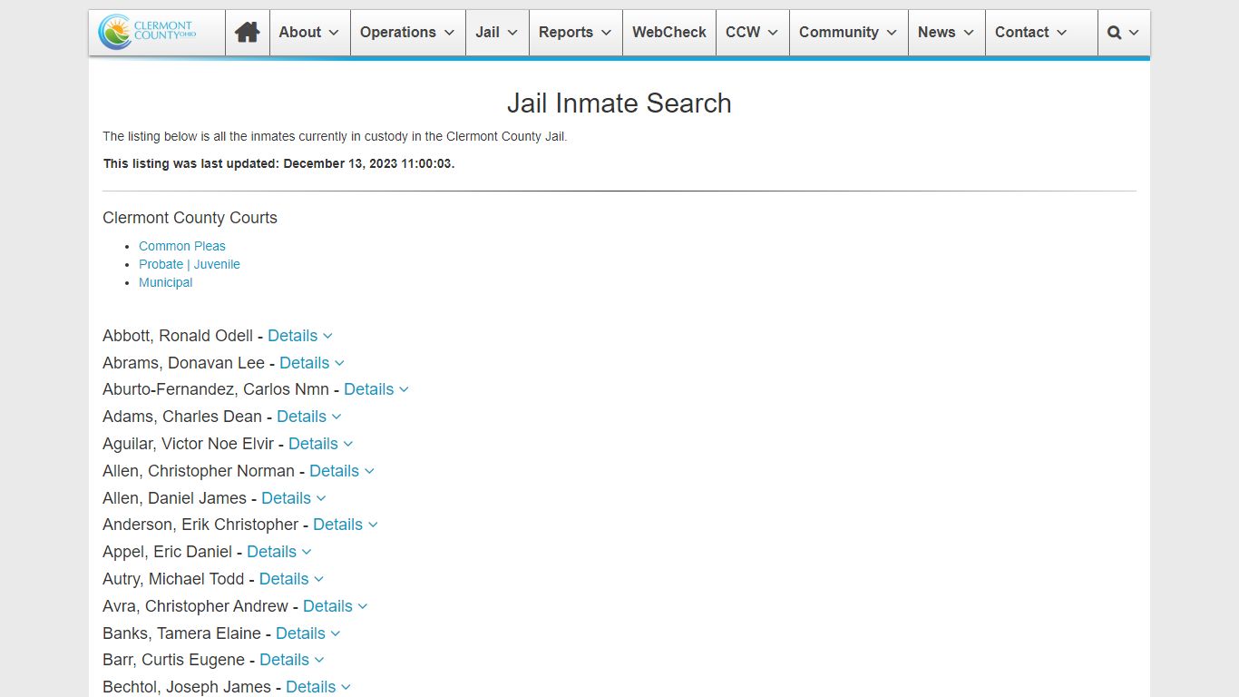Click the inmate name Banks, Tamera Elaine
Viewport: 1239px width, 697px height.
(x=181, y=633)
